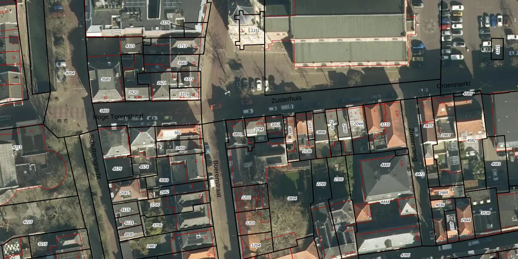This screenshot has width=518, height=259.
Task: Click the Zusterhuis street label
Action: point(286,99)
